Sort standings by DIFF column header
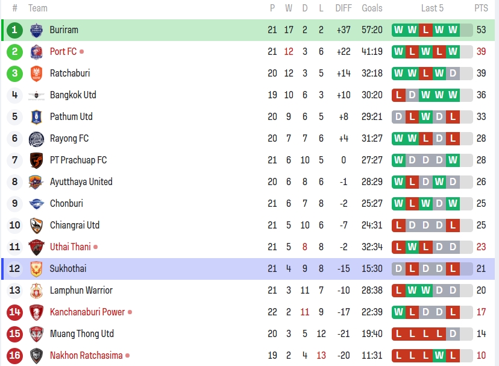The width and height of the screenshot is (499, 366). coord(344,8)
